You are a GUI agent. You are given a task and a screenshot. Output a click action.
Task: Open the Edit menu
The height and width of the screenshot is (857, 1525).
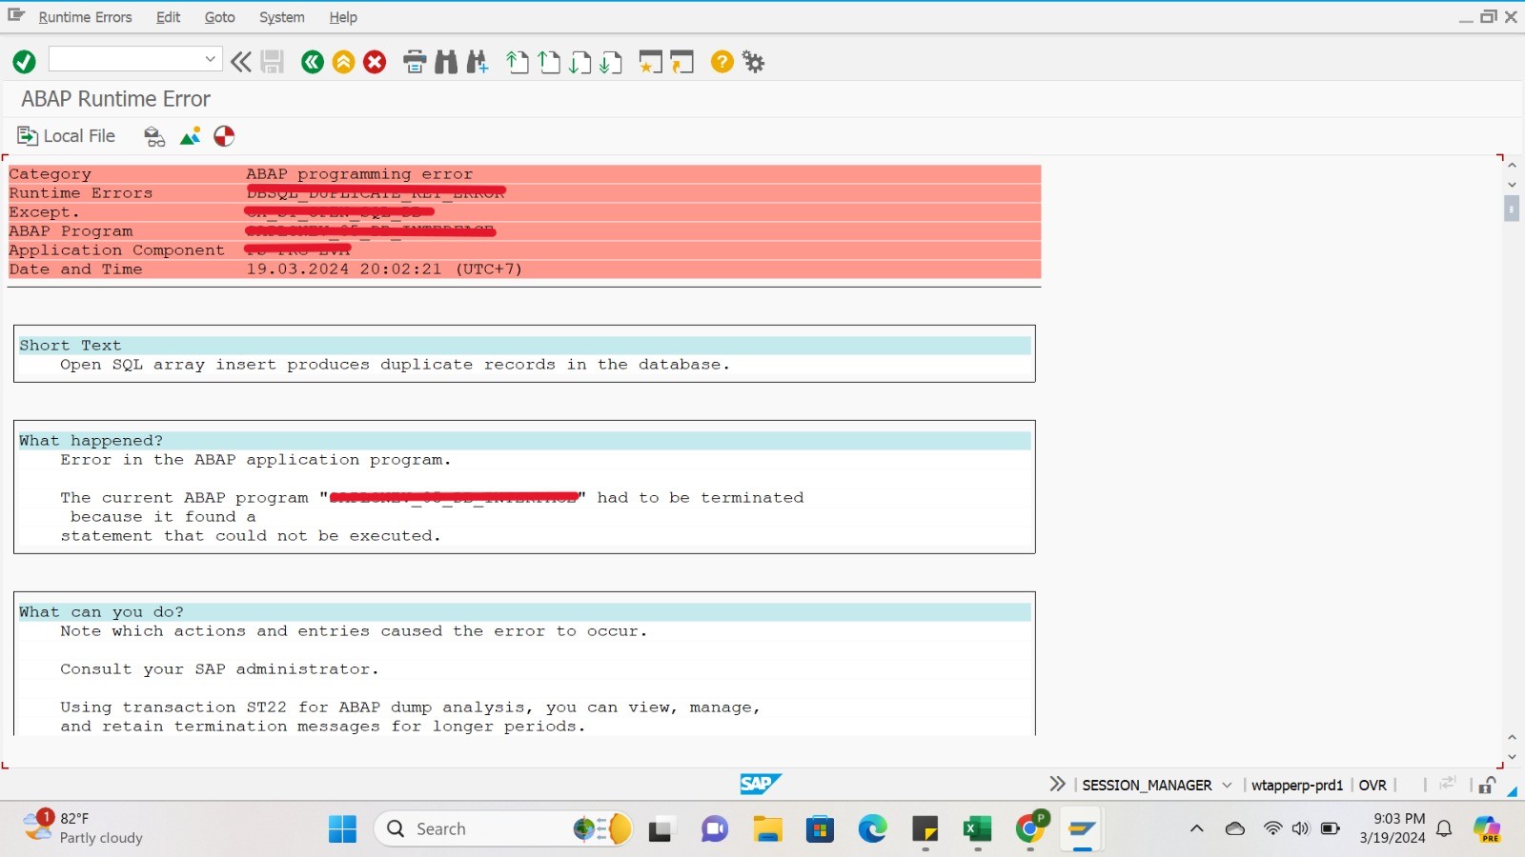(169, 17)
